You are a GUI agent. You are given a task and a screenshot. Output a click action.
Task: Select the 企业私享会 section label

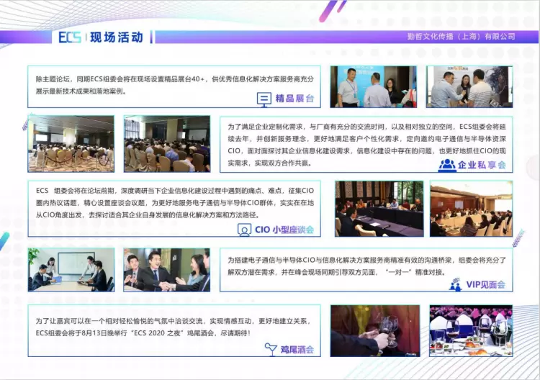point(482,165)
